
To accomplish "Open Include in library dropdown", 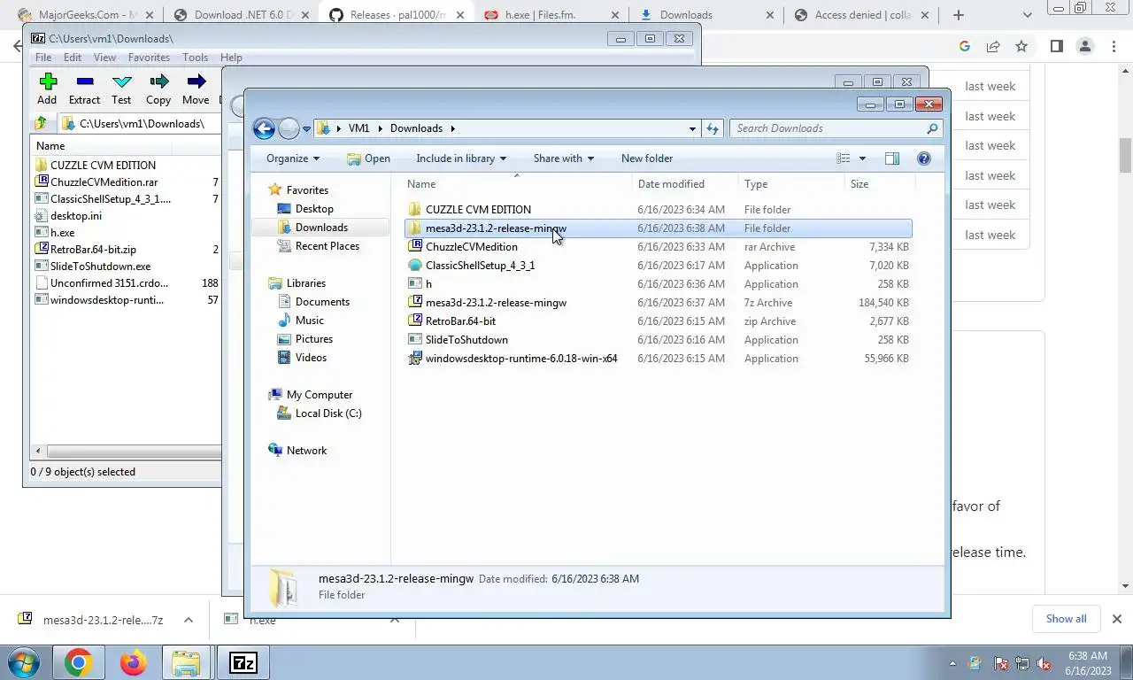I will [x=461, y=158].
